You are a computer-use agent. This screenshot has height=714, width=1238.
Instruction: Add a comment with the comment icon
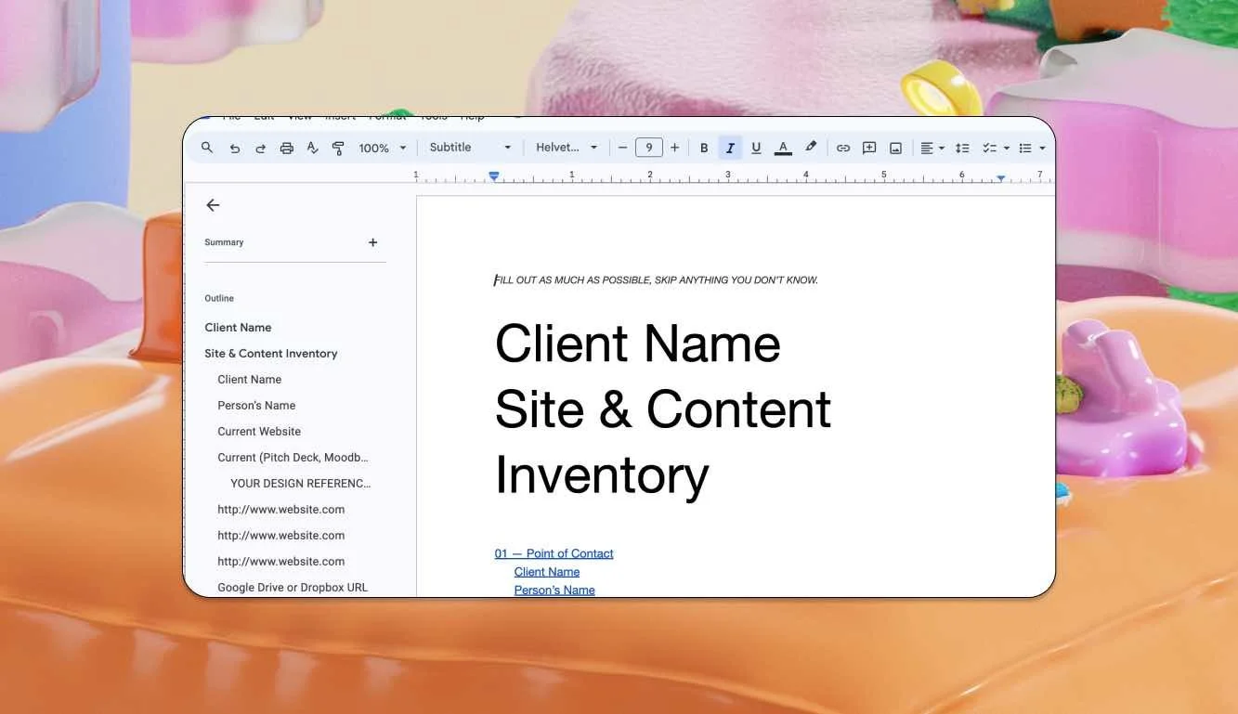click(x=869, y=148)
